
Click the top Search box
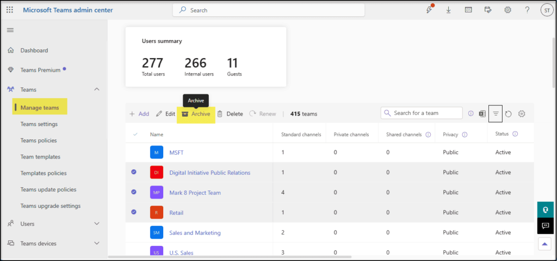pos(269,10)
